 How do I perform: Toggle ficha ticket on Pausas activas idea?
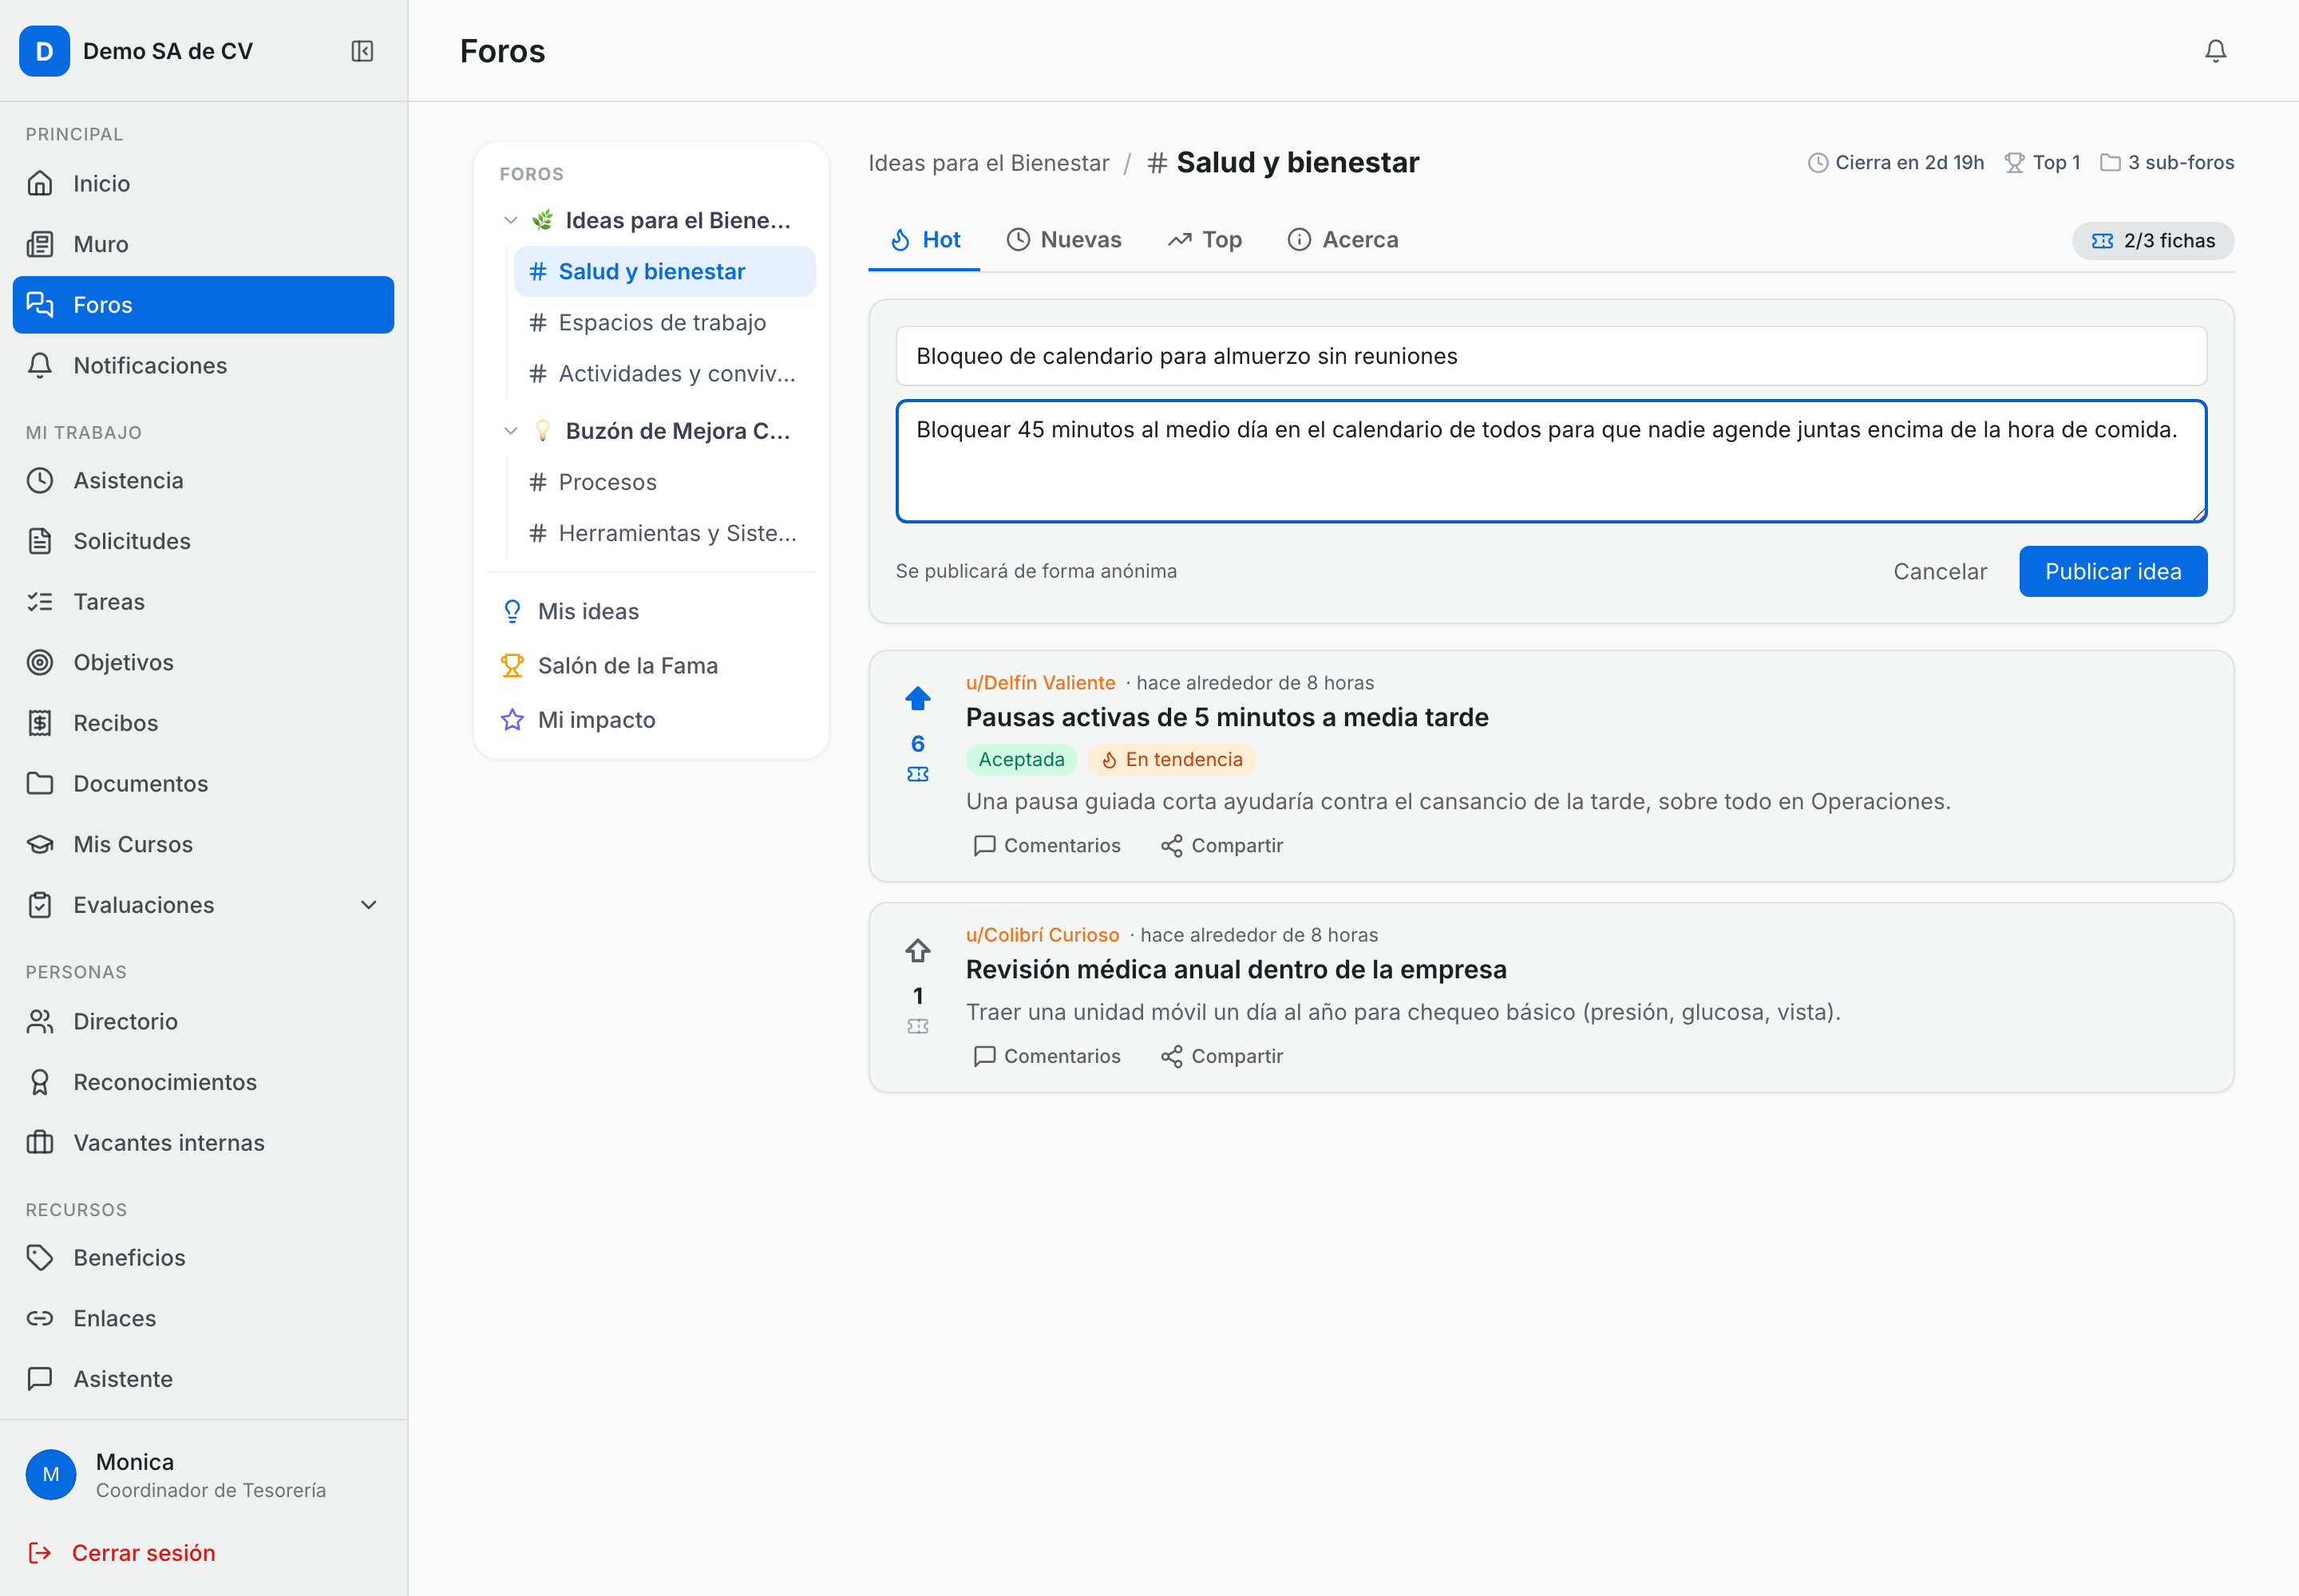[917, 774]
